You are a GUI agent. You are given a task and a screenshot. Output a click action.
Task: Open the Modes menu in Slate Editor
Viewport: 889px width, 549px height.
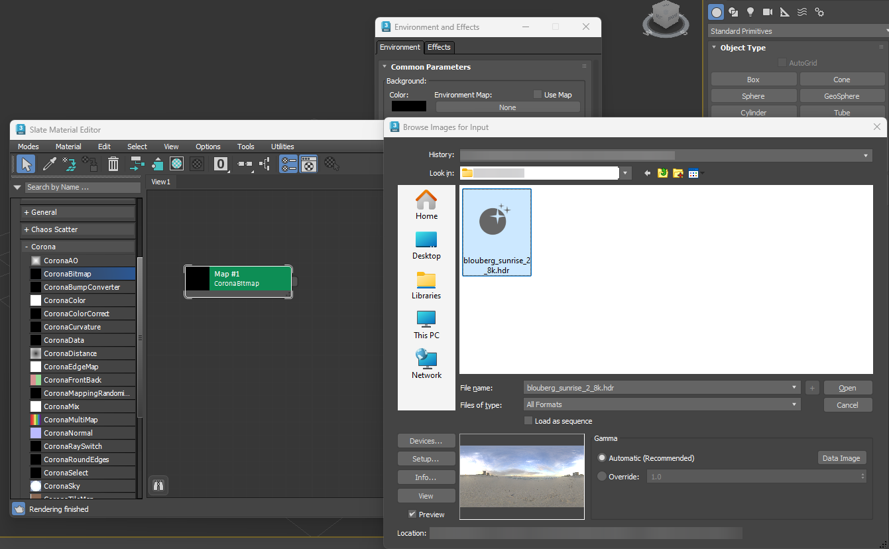click(x=28, y=147)
